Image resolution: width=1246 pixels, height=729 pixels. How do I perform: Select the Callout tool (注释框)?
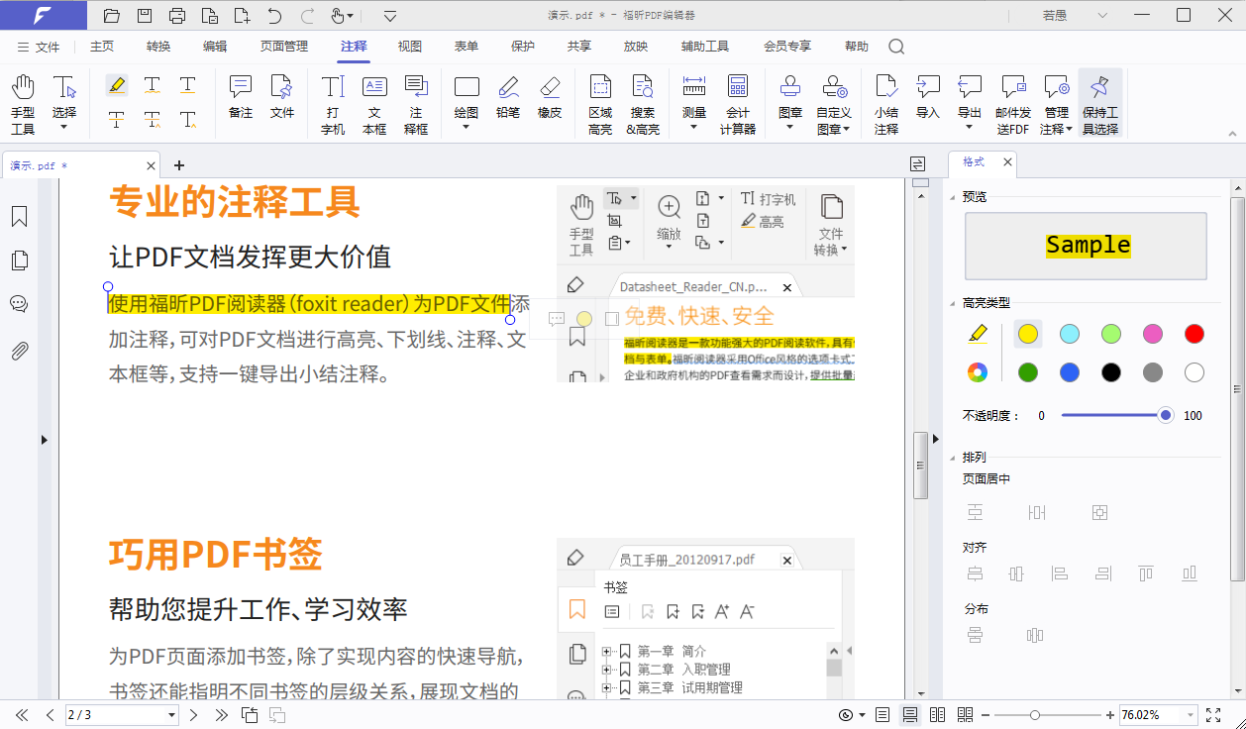pyautogui.click(x=416, y=104)
